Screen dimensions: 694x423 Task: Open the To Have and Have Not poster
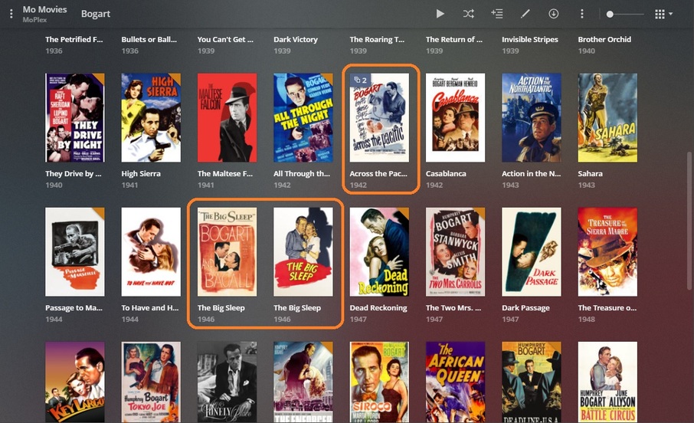coord(151,252)
